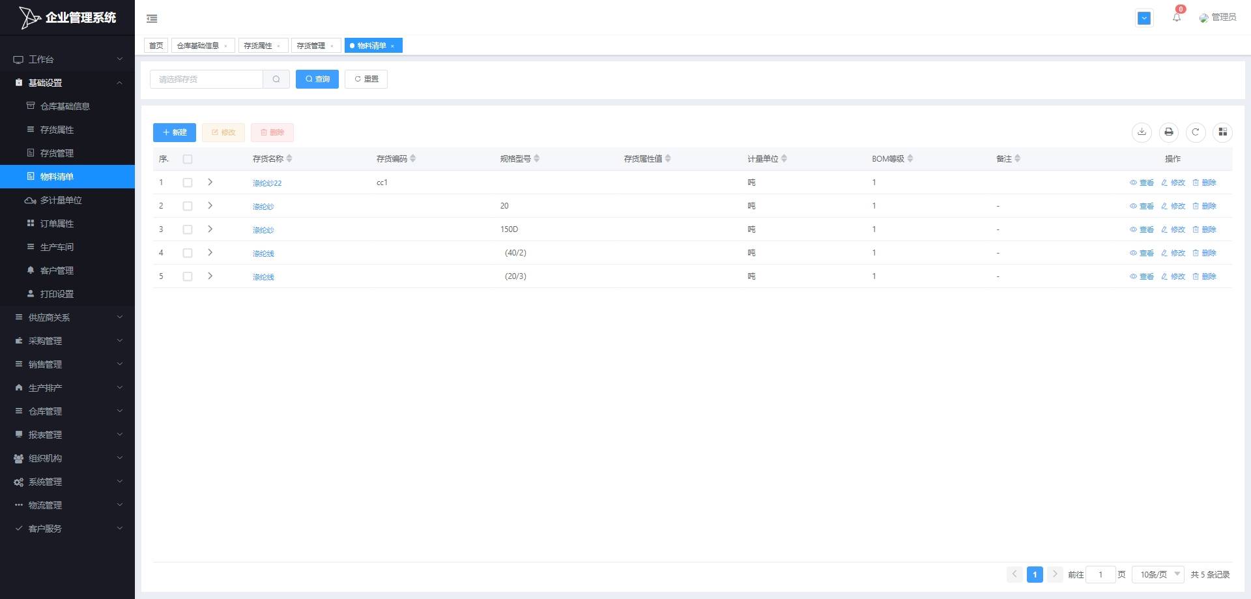This screenshot has width=1251, height=599.
Task: Sort by 规格型号 column
Action: point(537,158)
